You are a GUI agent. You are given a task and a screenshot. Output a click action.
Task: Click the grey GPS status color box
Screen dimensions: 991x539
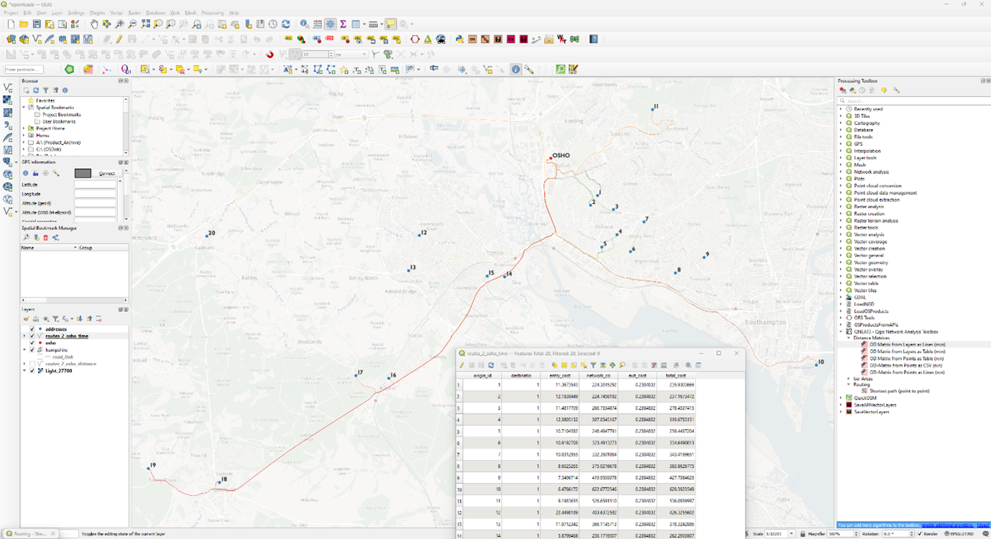pos(83,173)
